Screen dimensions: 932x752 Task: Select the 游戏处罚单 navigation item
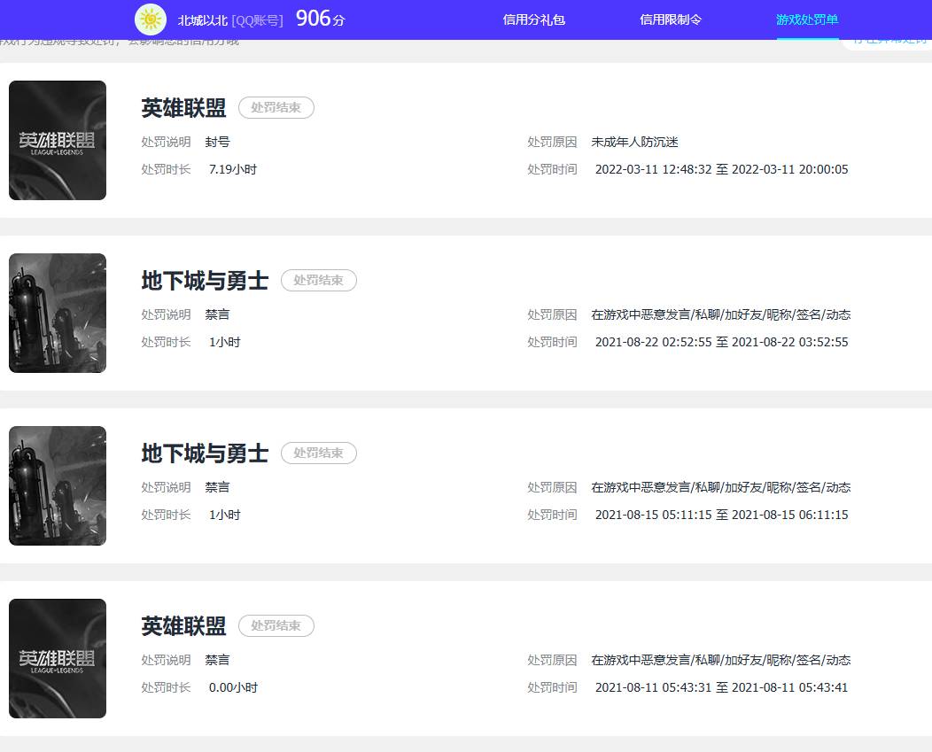pyautogui.click(x=806, y=19)
